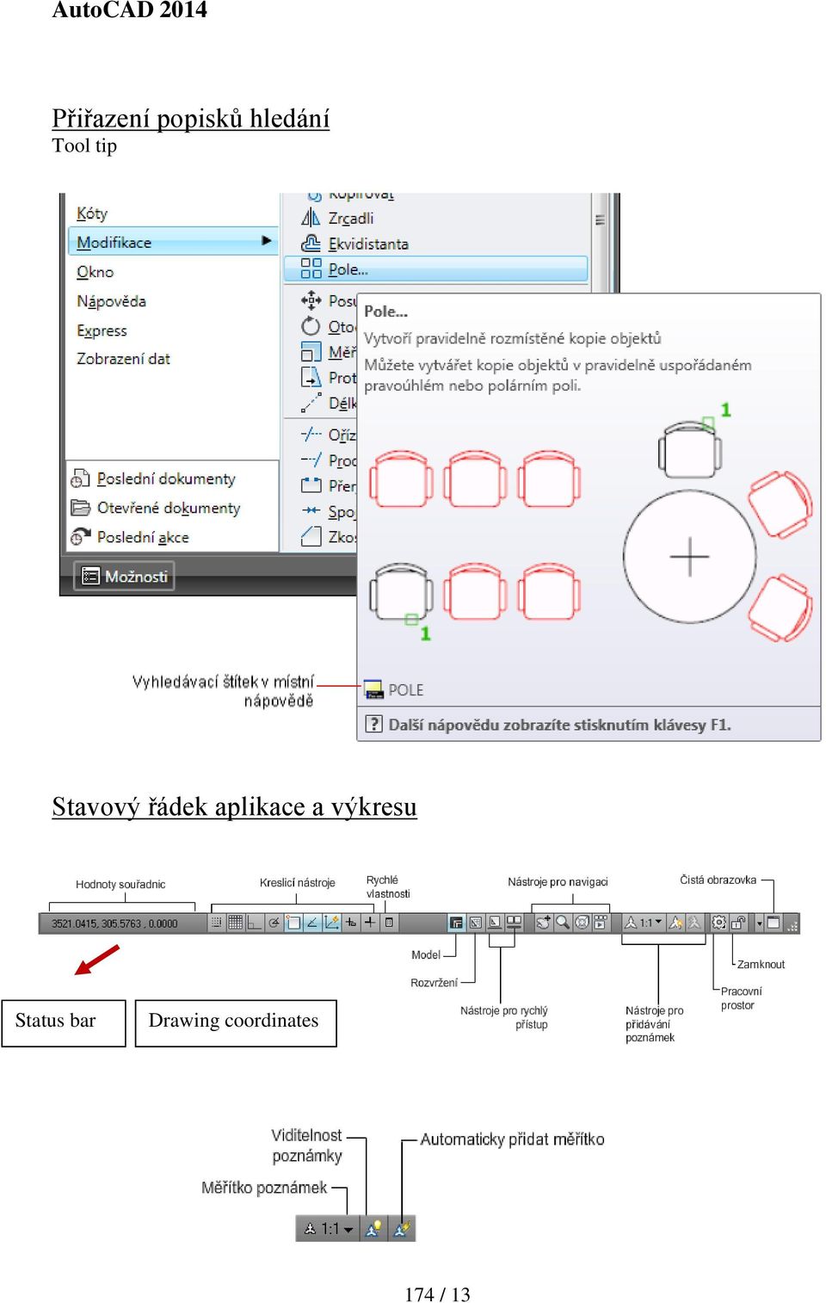This screenshot has height=1303, width=826.
Task: Open the Express menu
Action: 102,330
